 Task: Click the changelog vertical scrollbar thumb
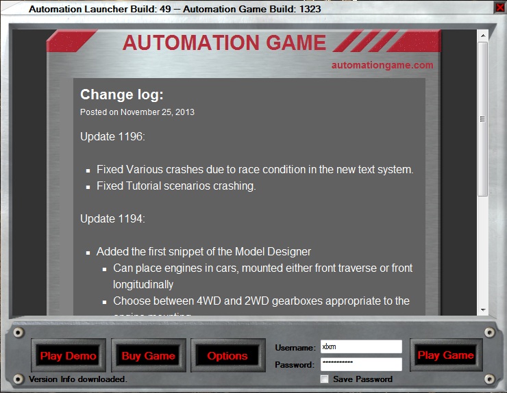click(483, 119)
